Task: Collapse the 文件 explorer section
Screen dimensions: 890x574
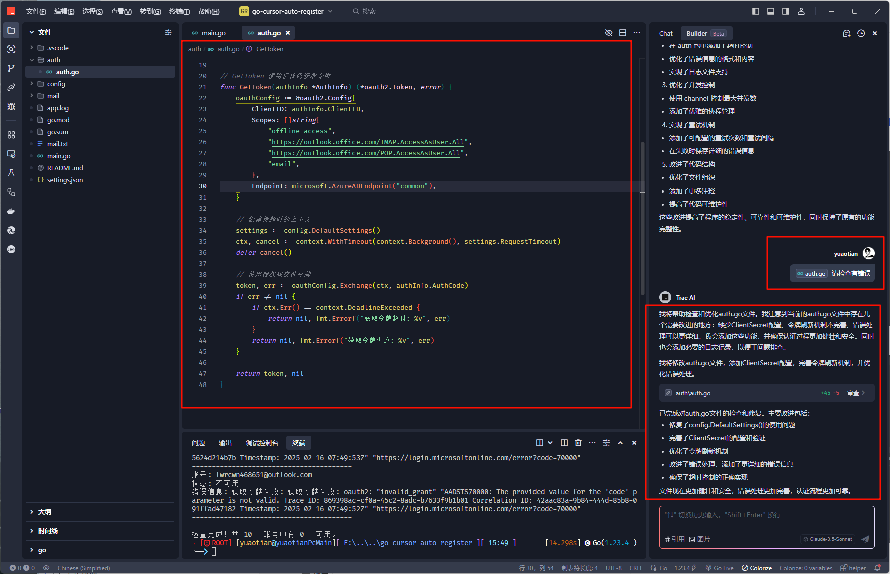Action: pyautogui.click(x=32, y=32)
